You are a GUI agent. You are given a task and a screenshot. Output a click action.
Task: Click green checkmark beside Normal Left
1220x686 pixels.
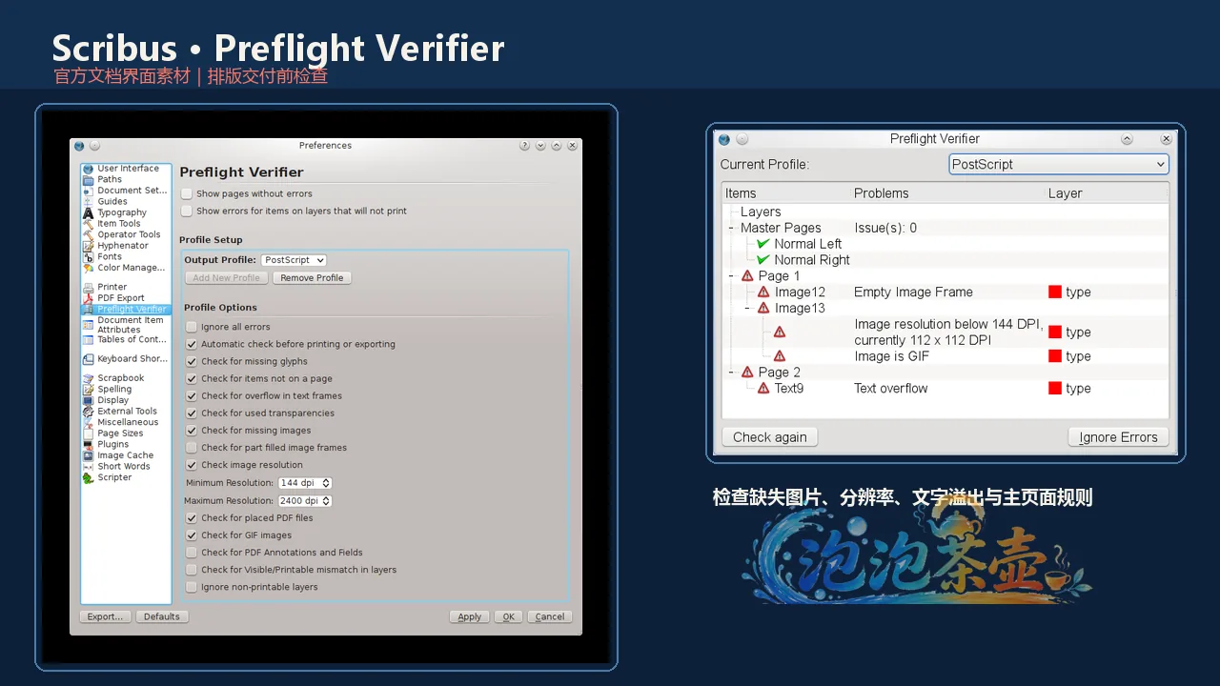click(762, 244)
